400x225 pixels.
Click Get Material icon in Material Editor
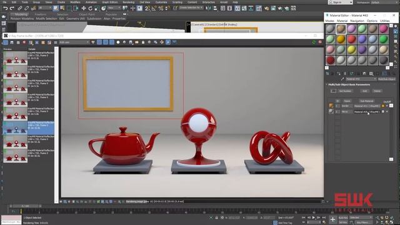(x=327, y=74)
